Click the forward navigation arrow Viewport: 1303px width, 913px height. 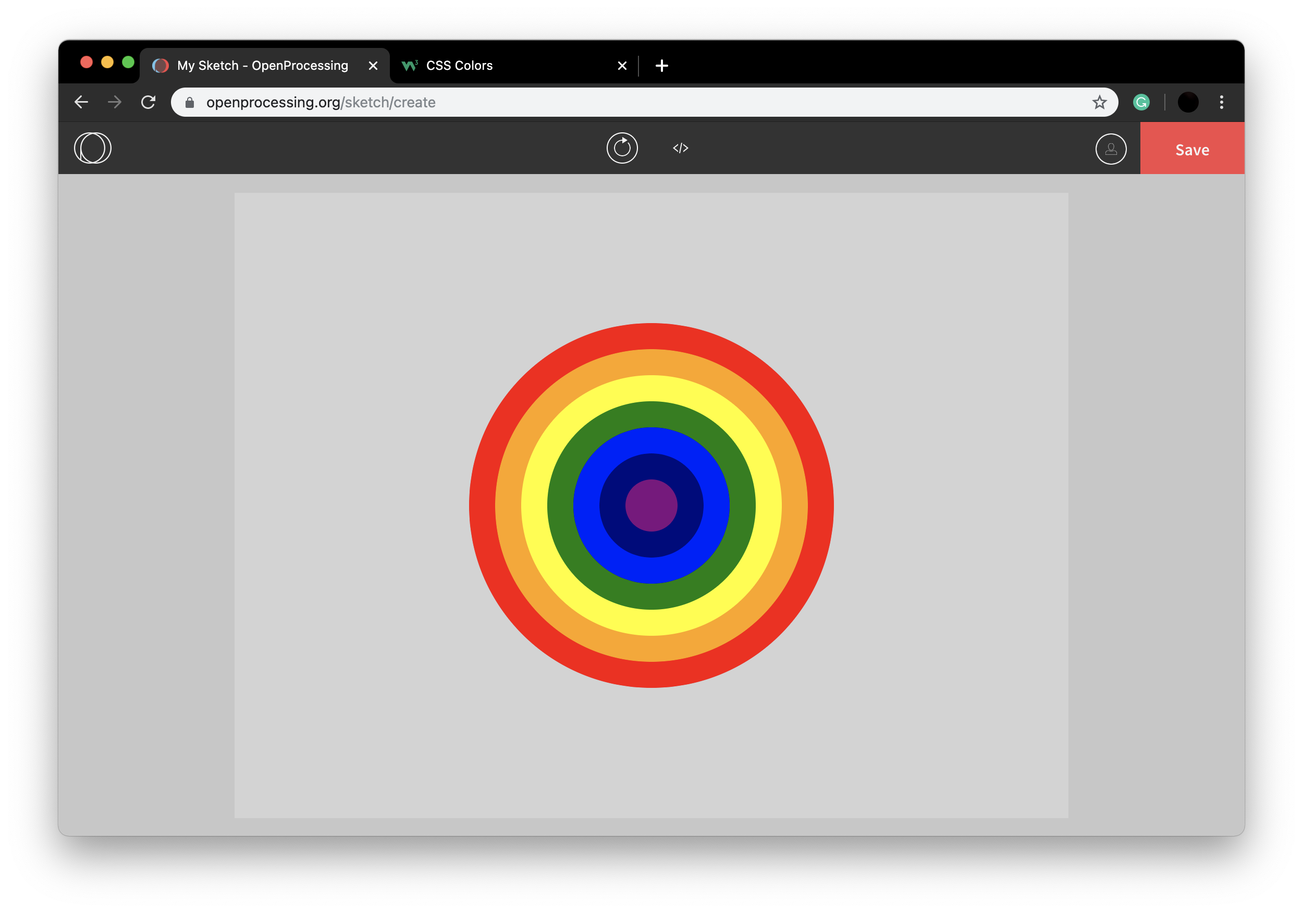pos(115,102)
